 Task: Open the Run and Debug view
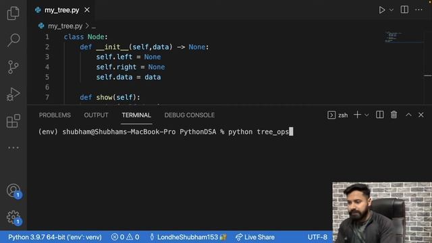13,94
